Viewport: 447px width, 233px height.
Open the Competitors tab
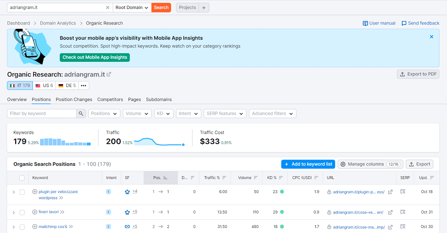[110, 100]
